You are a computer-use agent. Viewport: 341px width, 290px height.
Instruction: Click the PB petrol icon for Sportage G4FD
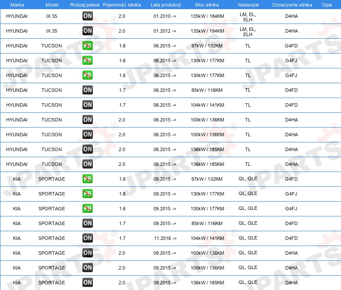pos(88,179)
